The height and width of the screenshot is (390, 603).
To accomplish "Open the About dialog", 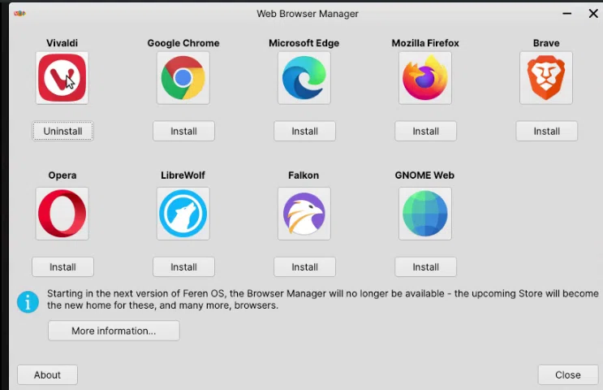I will point(47,375).
